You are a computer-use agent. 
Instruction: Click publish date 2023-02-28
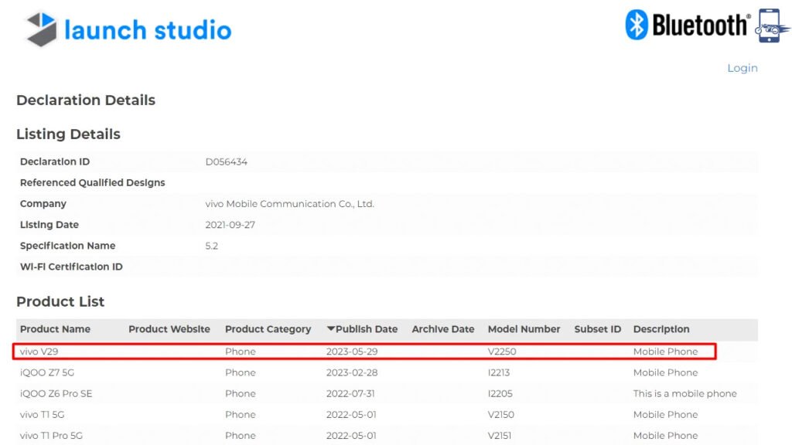[x=352, y=373]
